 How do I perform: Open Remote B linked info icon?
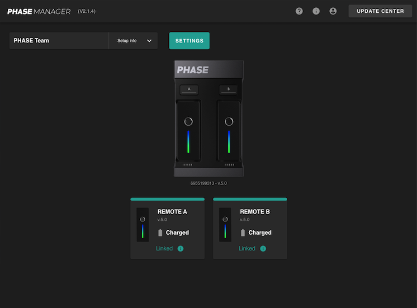pyautogui.click(x=263, y=248)
